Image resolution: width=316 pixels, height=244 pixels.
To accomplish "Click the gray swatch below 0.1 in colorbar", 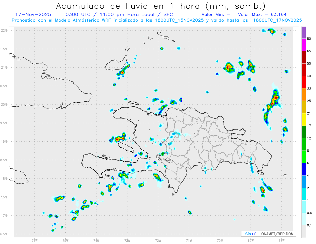I will (304, 232).
